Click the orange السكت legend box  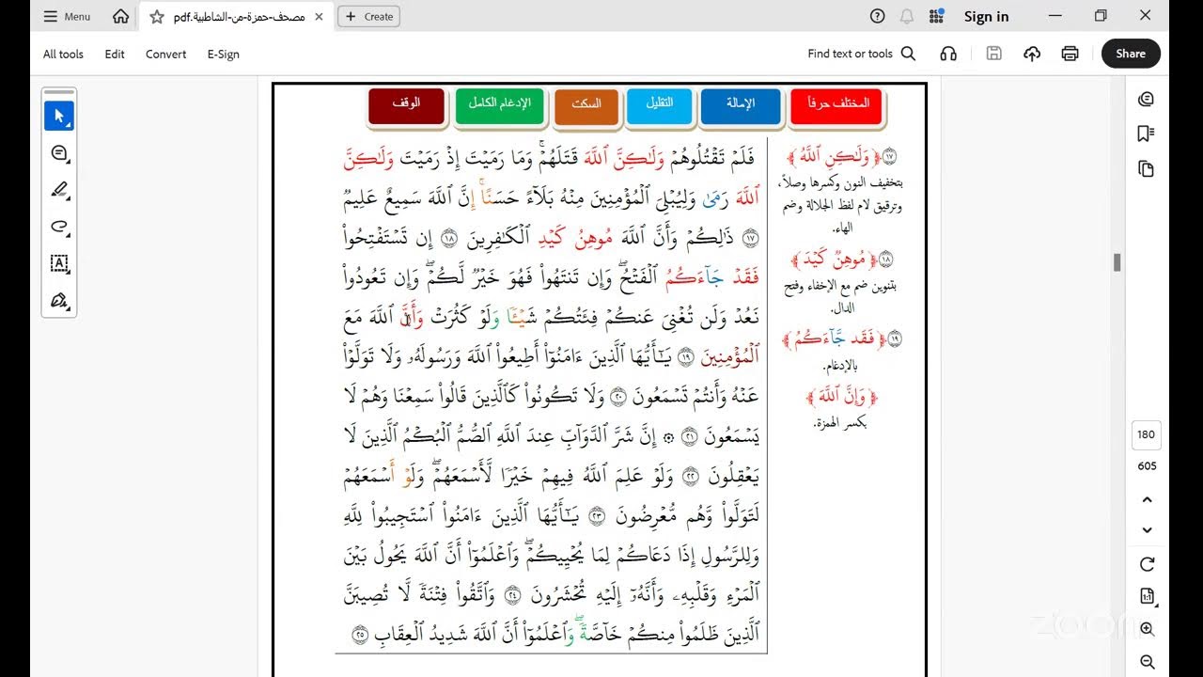pyautogui.click(x=586, y=106)
